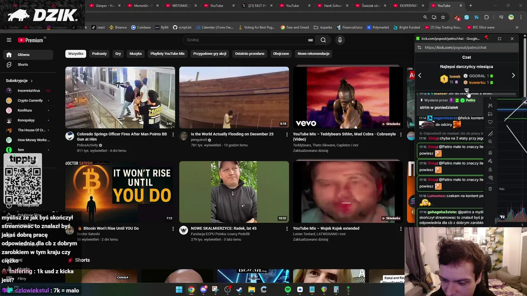Open Windows Start menu
Viewport: 527px width, 296px height.
coord(179,289)
